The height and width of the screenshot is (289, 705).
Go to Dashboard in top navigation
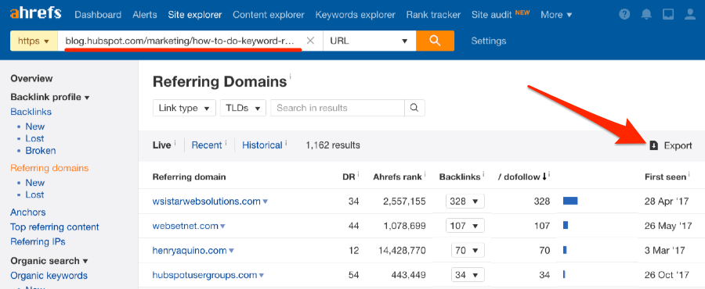click(x=98, y=15)
